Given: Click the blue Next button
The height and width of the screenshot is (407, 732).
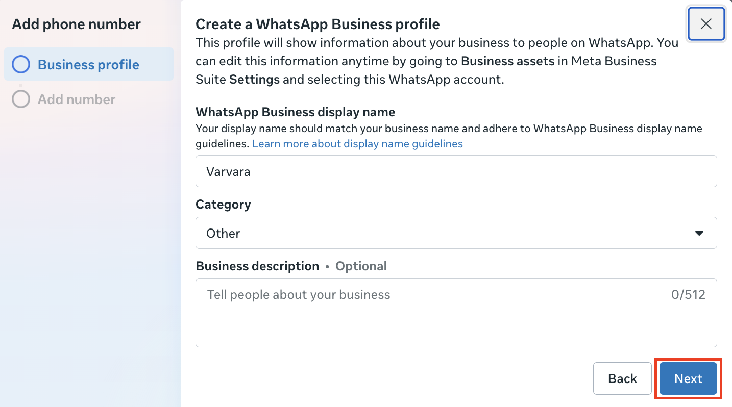Looking at the screenshot, I should coord(688,378).
